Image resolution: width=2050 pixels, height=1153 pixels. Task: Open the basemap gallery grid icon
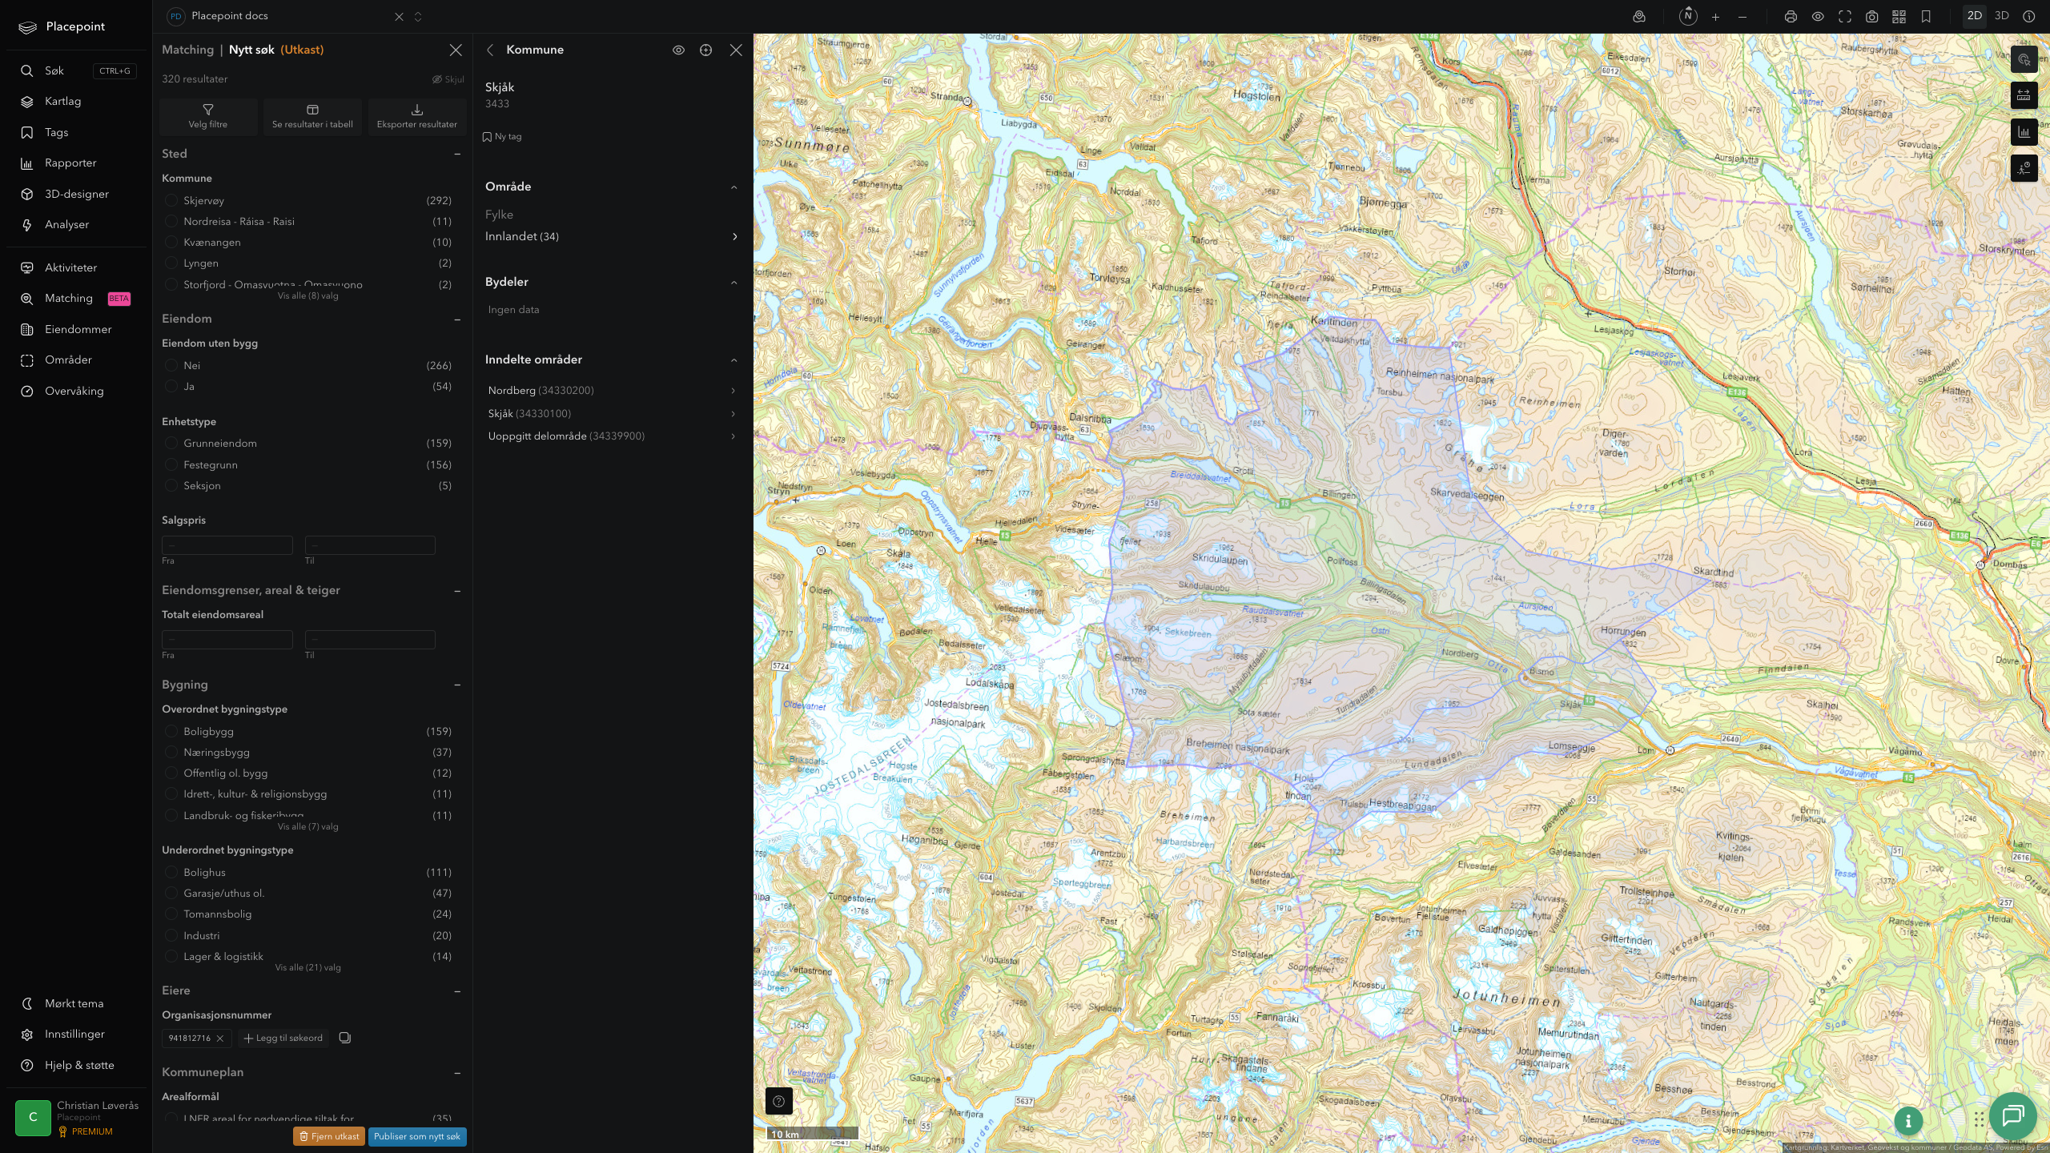coord(1899,17)
